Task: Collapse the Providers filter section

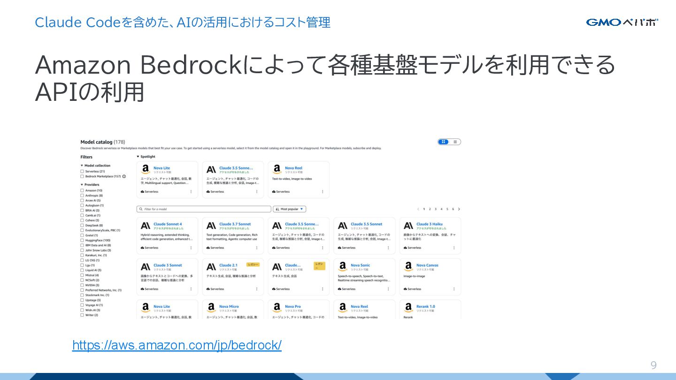Action: 82,185
